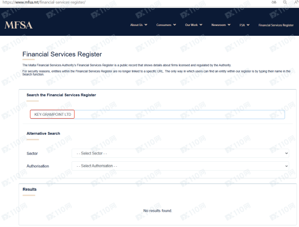299x227 pixels.
Task: Click the 'No results found.' text
Action: point(158,211)
